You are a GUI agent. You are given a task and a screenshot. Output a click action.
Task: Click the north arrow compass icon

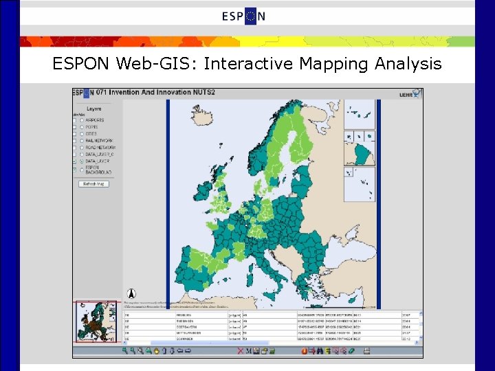point(131,294)
